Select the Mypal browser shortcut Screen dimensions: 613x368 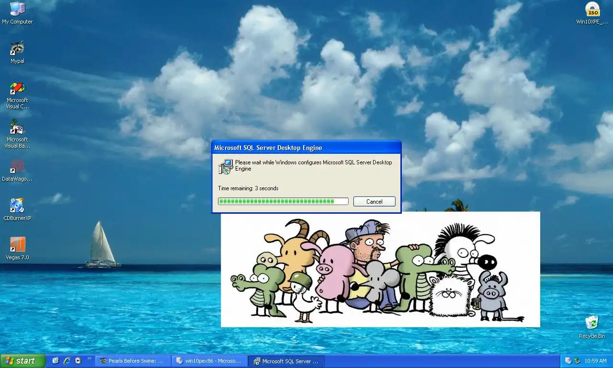17,52
